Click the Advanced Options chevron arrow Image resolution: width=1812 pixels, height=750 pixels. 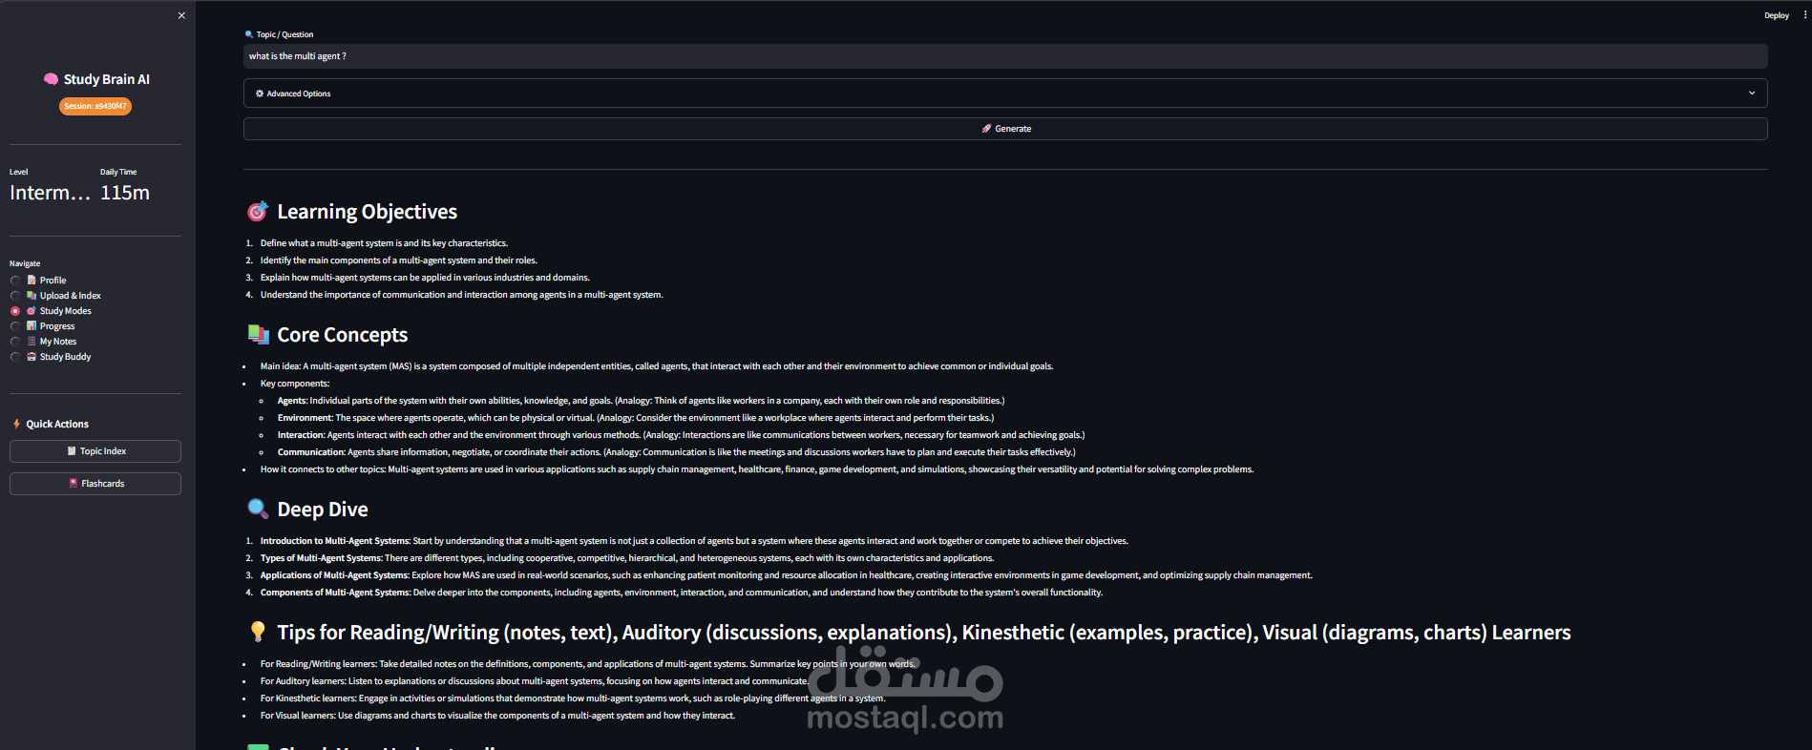1752,94
